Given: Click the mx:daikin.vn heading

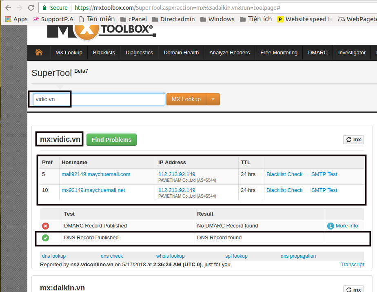Looking at the screenshot, I should pyautogui.click(x=62, y=288).
